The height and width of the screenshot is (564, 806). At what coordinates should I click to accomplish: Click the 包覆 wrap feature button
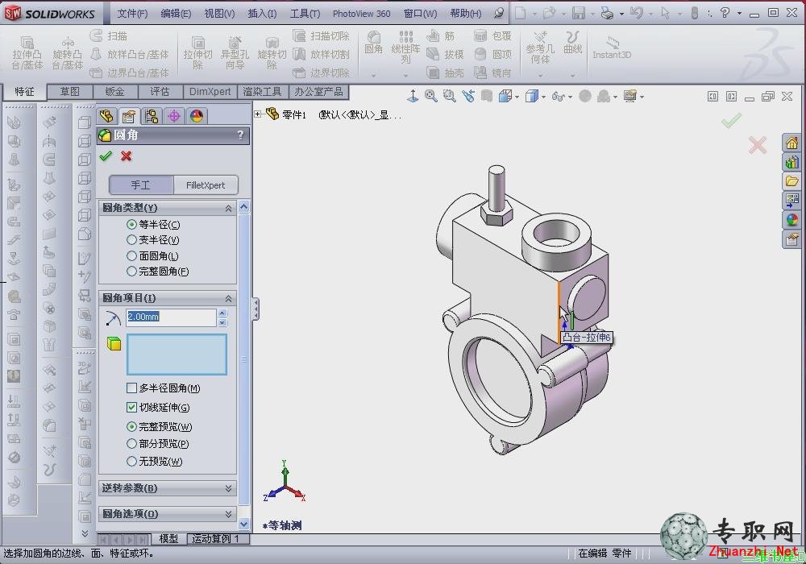tap(493, 36)
